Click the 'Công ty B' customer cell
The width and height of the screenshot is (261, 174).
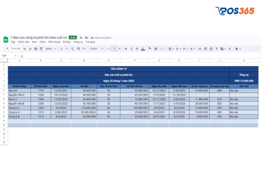[19, 117]
